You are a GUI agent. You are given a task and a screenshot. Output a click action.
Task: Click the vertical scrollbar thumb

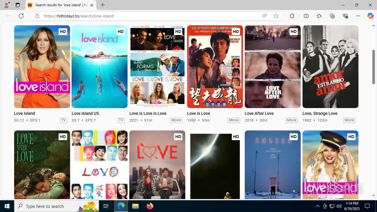(x=373, y=67)
